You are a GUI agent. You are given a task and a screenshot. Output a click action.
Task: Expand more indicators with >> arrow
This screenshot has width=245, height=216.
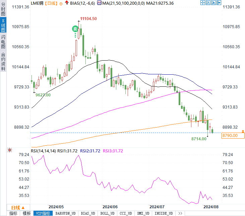[x=180, y=213]
